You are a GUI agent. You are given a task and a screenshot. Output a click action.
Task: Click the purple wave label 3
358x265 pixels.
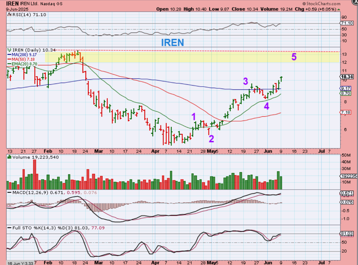pos(245,81)
